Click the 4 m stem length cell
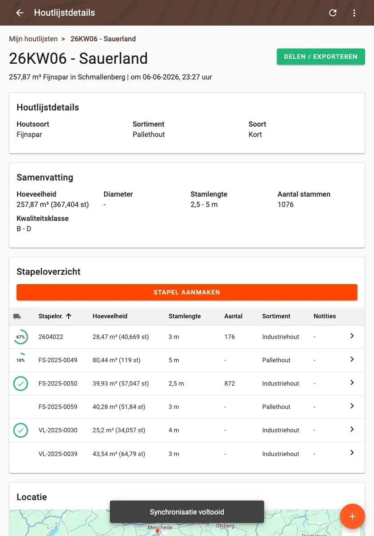 [x=174, y=430]
